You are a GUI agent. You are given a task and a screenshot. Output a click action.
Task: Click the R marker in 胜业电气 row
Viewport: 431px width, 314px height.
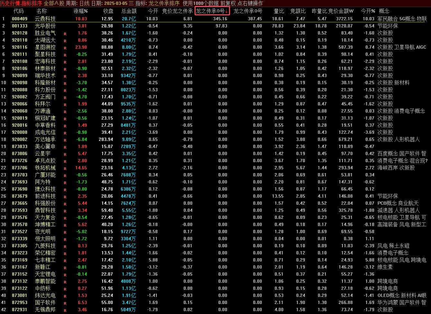65,34
